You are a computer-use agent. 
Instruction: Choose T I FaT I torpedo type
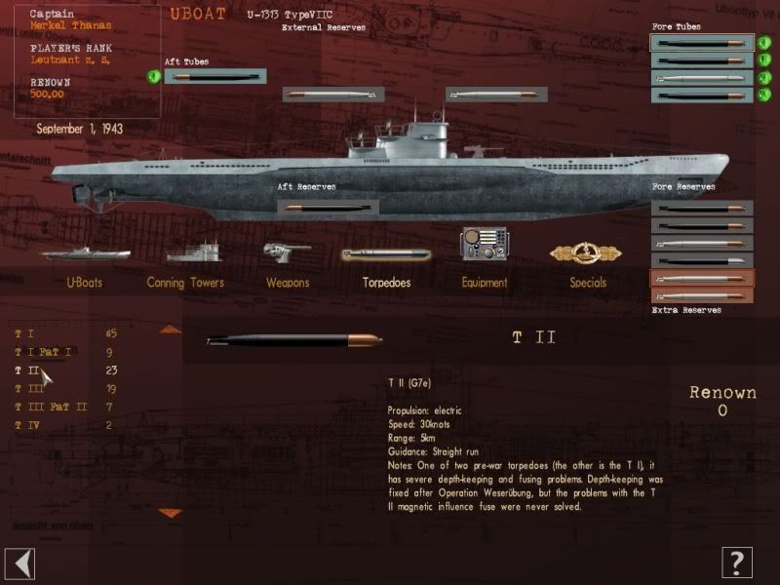(43, 352)
